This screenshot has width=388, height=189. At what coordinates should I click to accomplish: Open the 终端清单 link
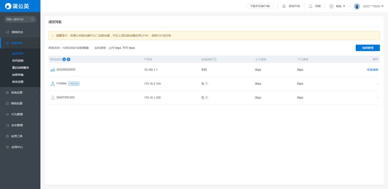click(372, 70)
